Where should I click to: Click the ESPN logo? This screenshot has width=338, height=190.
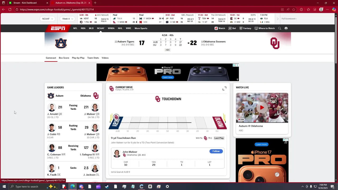pos(58,28)
